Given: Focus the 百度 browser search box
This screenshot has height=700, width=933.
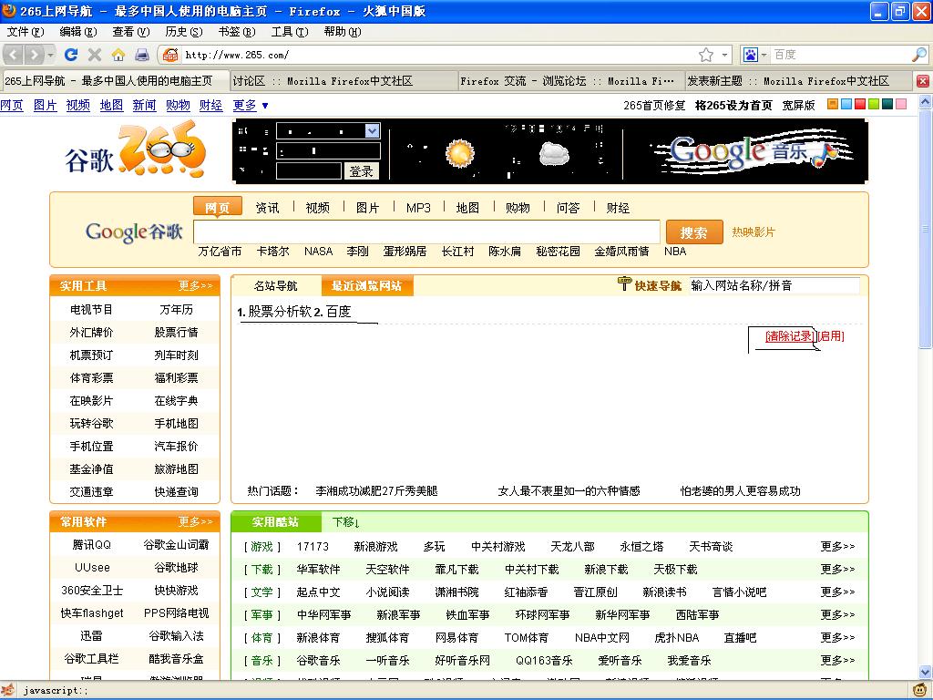Looking at the screenshot, I should (x=841, y=55).
